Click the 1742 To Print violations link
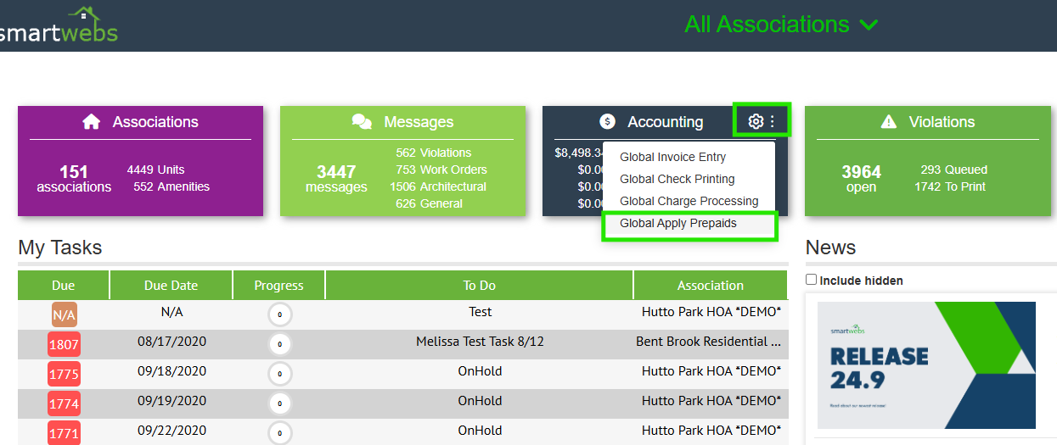The width and height of the screenshot is (1057, 445). [949, 186]
